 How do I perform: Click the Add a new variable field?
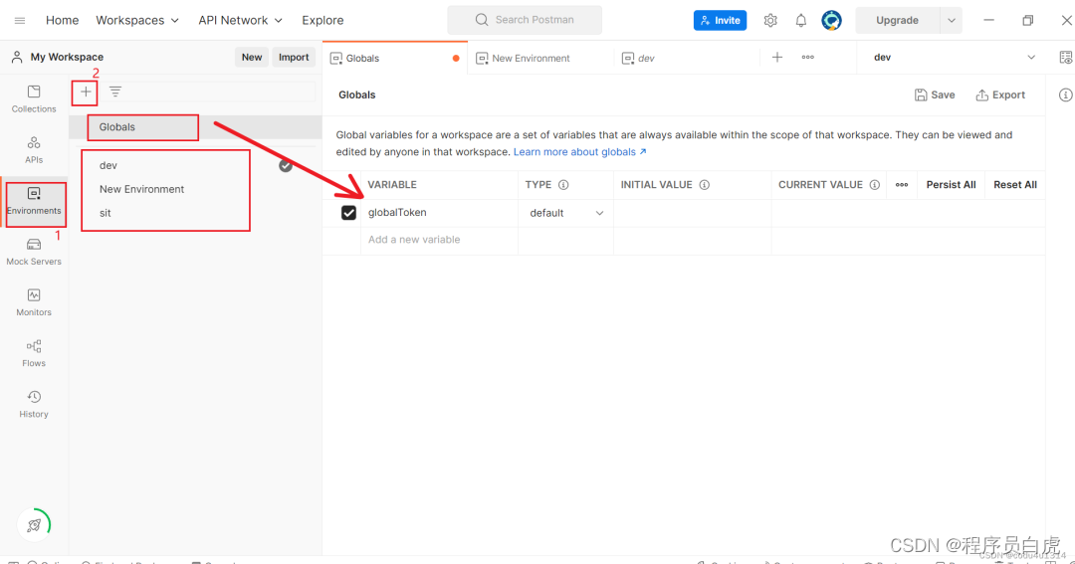coord(440,240)
